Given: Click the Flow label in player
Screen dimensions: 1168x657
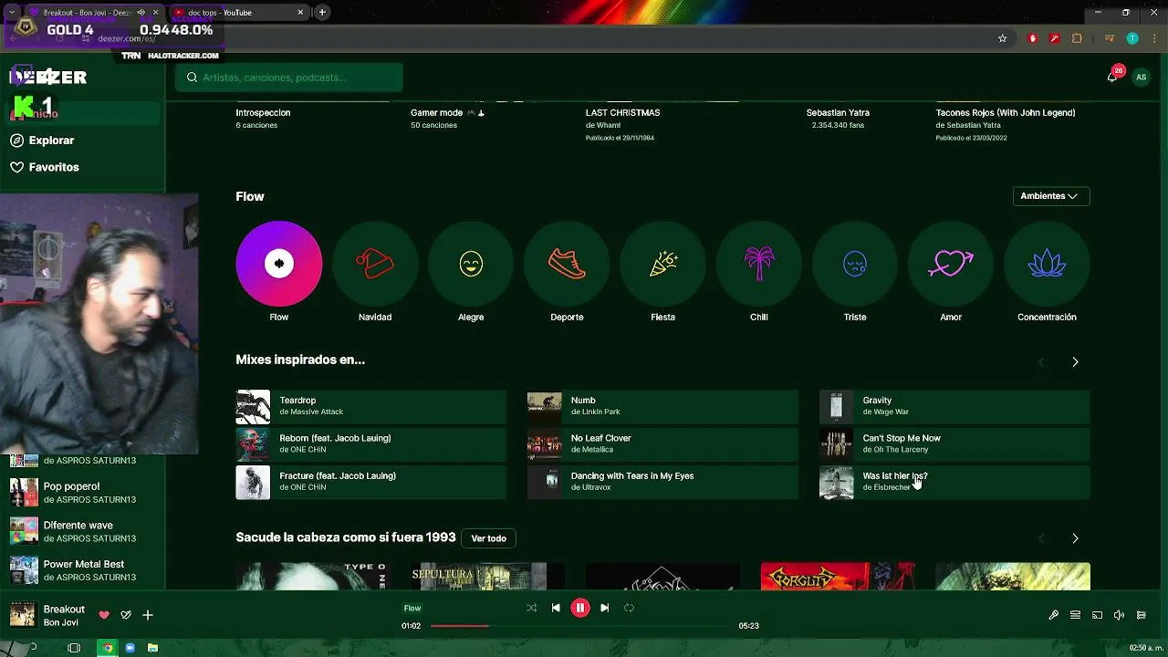Looking at the screenshot, I should click(x=412, y=609).
